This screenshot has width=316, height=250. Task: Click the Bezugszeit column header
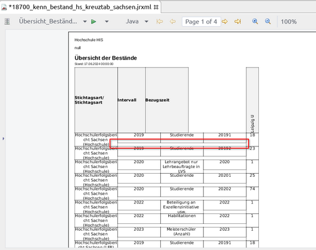pos(167,100)
